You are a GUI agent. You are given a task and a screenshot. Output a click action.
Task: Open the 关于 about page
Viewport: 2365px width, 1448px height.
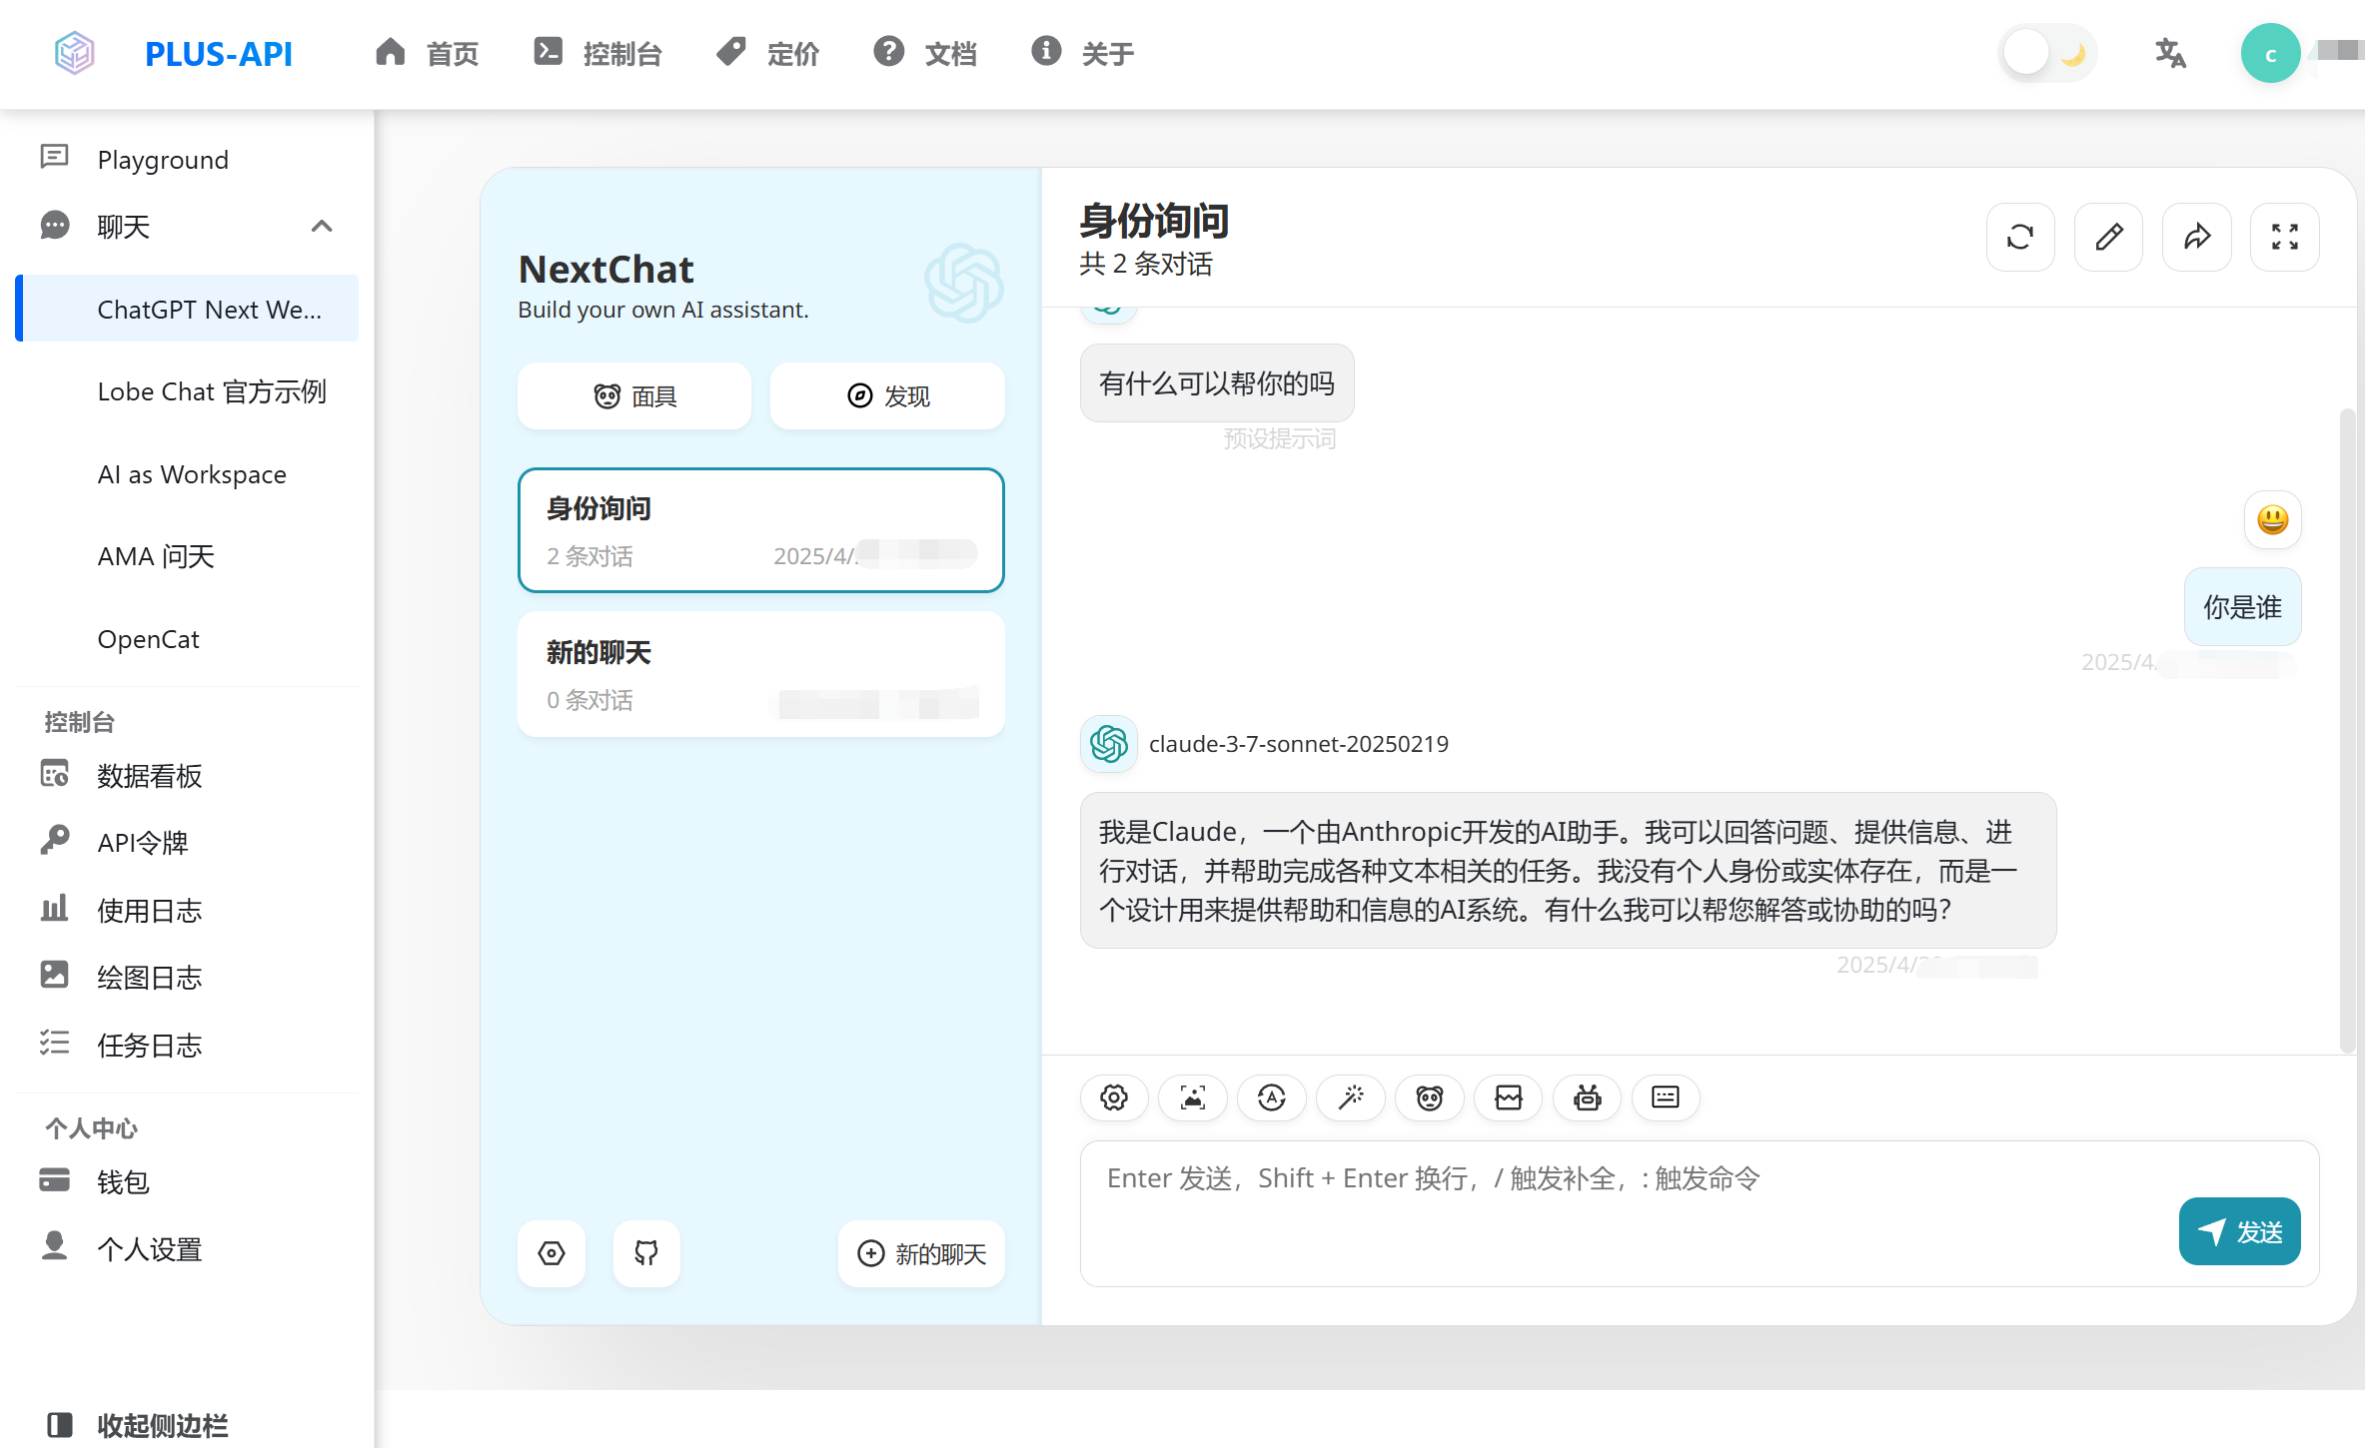point(1082,53)
